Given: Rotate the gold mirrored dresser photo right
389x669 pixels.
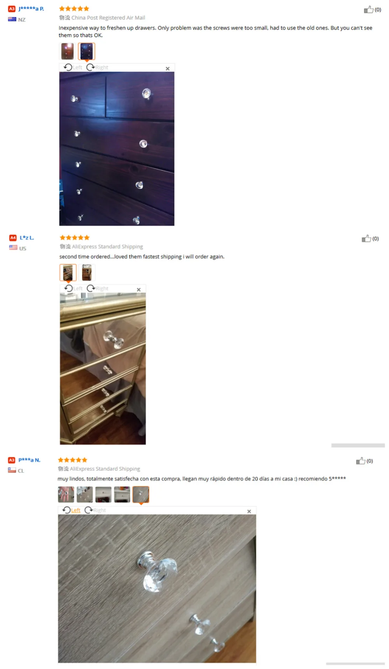Looking at the screenshot, I should 98,288.
